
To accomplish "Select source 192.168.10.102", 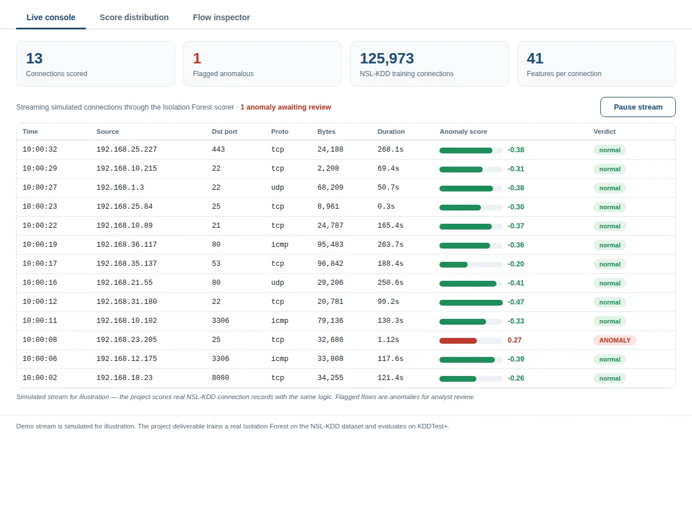I will tap(127, 321).
